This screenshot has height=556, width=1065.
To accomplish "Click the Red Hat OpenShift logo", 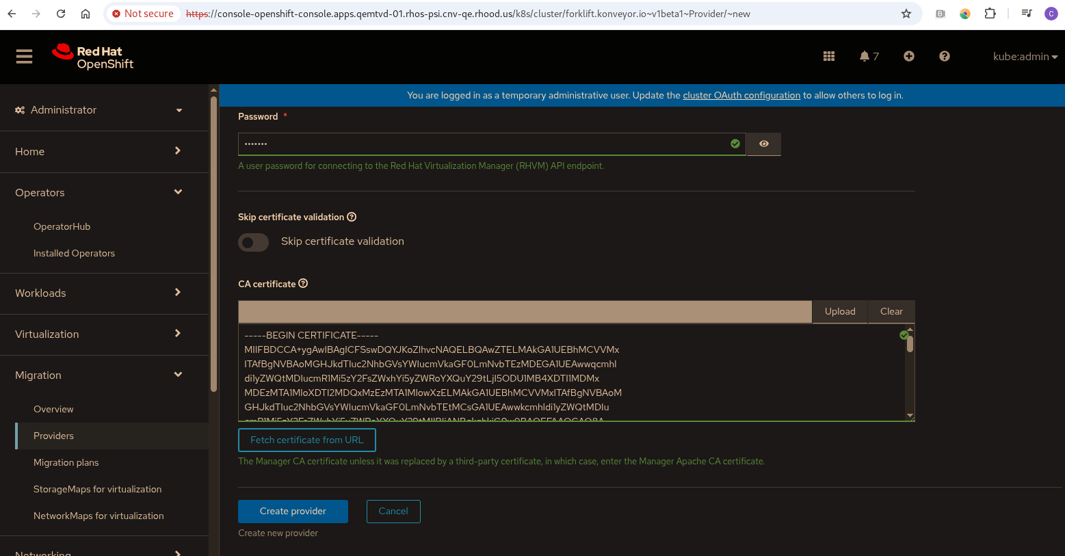I will 93,57.
